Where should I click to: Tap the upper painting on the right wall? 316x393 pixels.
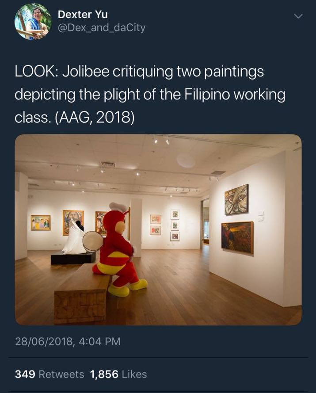[x=236, y=200]
